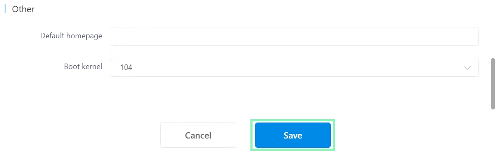
Task: Focus the Default homepage text field
Action: click(294, 36)
